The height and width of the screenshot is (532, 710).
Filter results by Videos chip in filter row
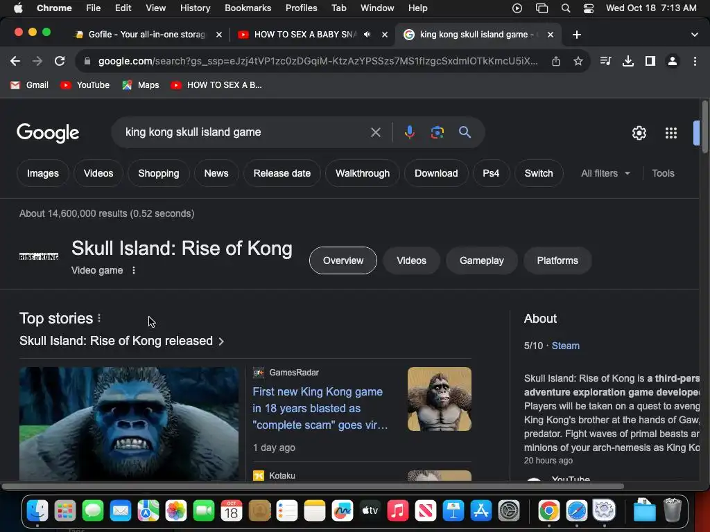(98, 173)
